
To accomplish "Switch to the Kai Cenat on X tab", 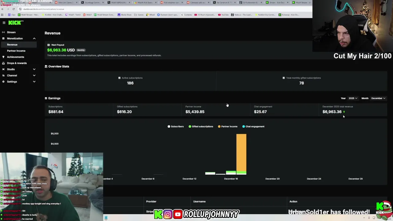I will tap(225, 2).
